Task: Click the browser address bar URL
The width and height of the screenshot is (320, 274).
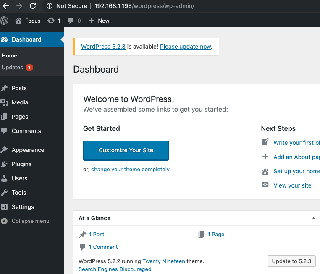Action: [144, 6]
